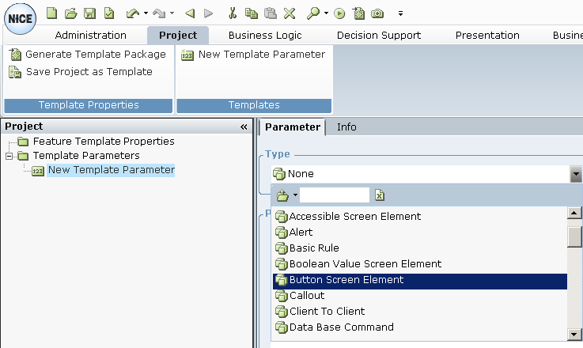Click the scissors Cut icon
This screenshot has height=348, width=583.
coord(233,13)
